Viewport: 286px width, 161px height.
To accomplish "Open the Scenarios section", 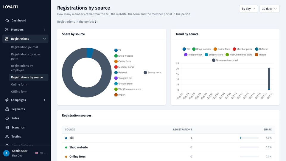I will [25, 127].
